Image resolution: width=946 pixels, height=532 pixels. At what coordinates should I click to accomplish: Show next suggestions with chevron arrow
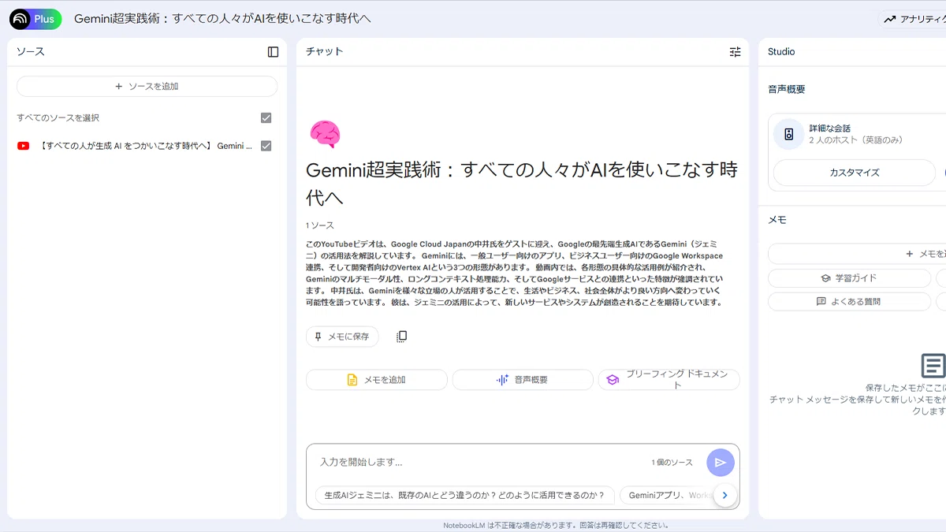[x=724, y=496]
